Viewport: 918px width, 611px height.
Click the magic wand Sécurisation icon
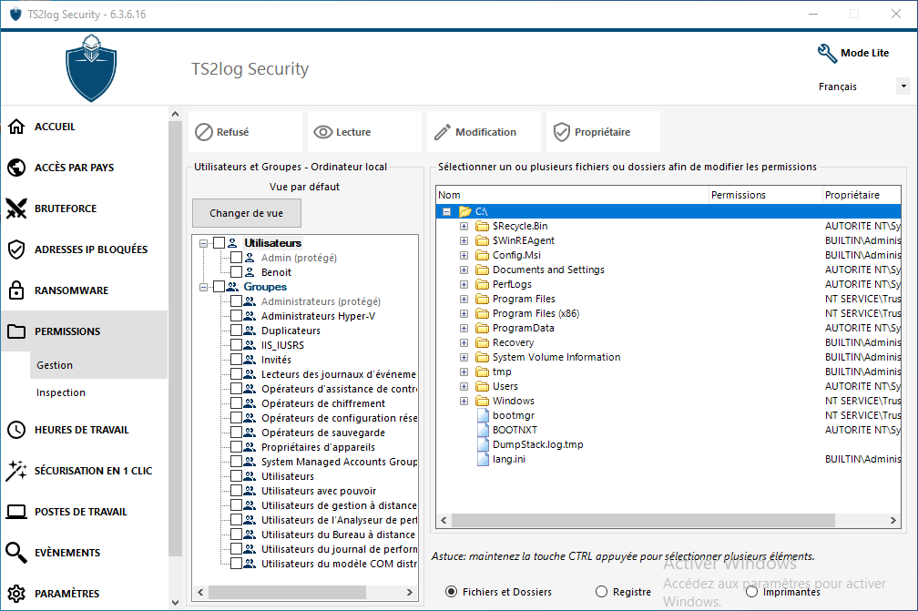(16, 471)
